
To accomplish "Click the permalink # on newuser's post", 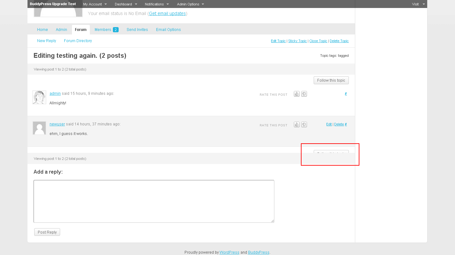I will (x=346, y=124).
